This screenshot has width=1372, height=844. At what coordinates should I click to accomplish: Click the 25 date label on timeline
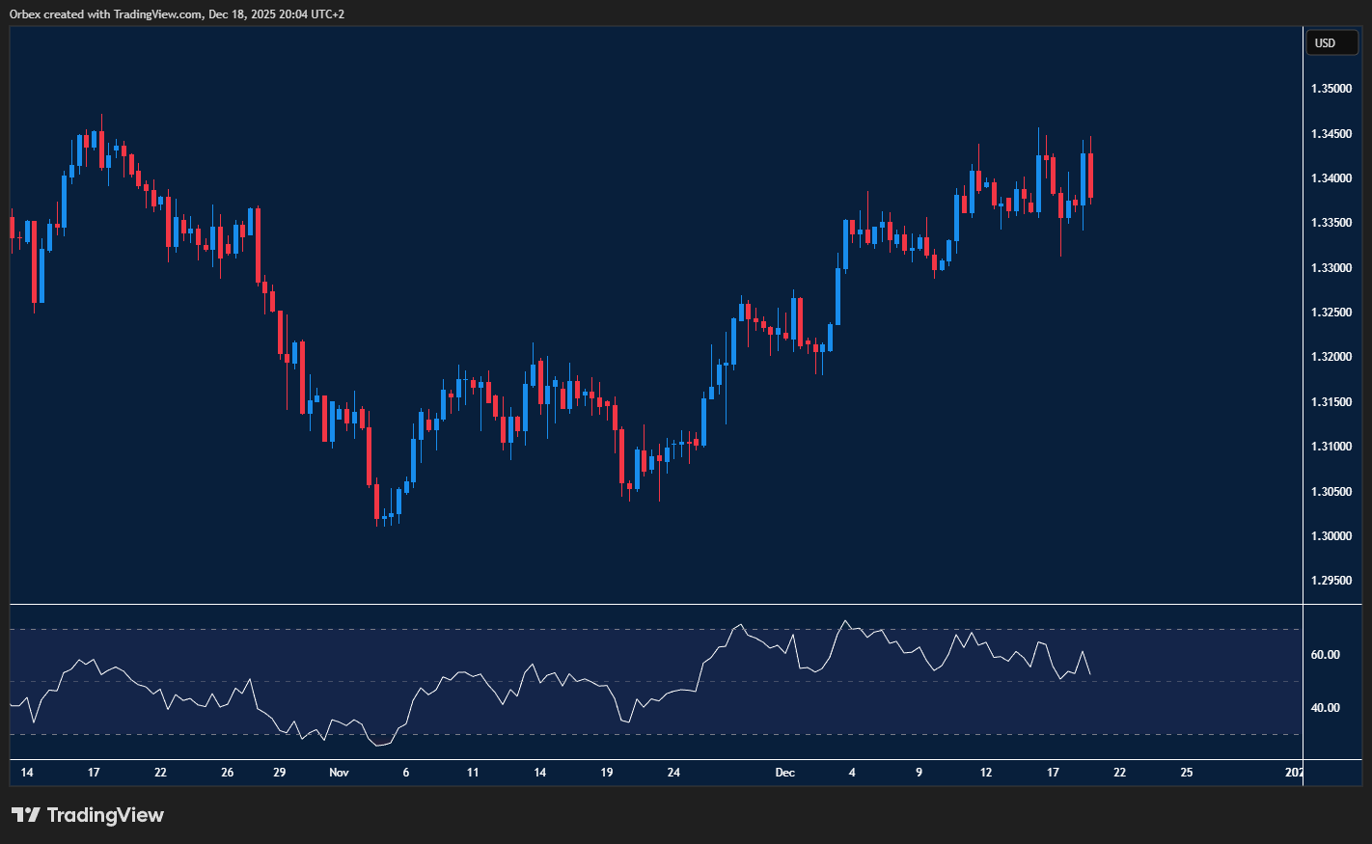1187,773
